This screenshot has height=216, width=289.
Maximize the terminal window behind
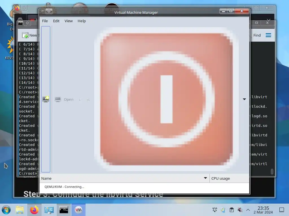[x=256, y=23]
